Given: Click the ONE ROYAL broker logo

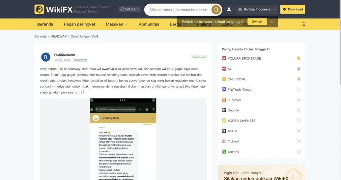Looking at the screenshot, I should (224, 79).
